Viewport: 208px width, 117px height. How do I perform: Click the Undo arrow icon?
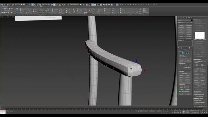[2, 5]
